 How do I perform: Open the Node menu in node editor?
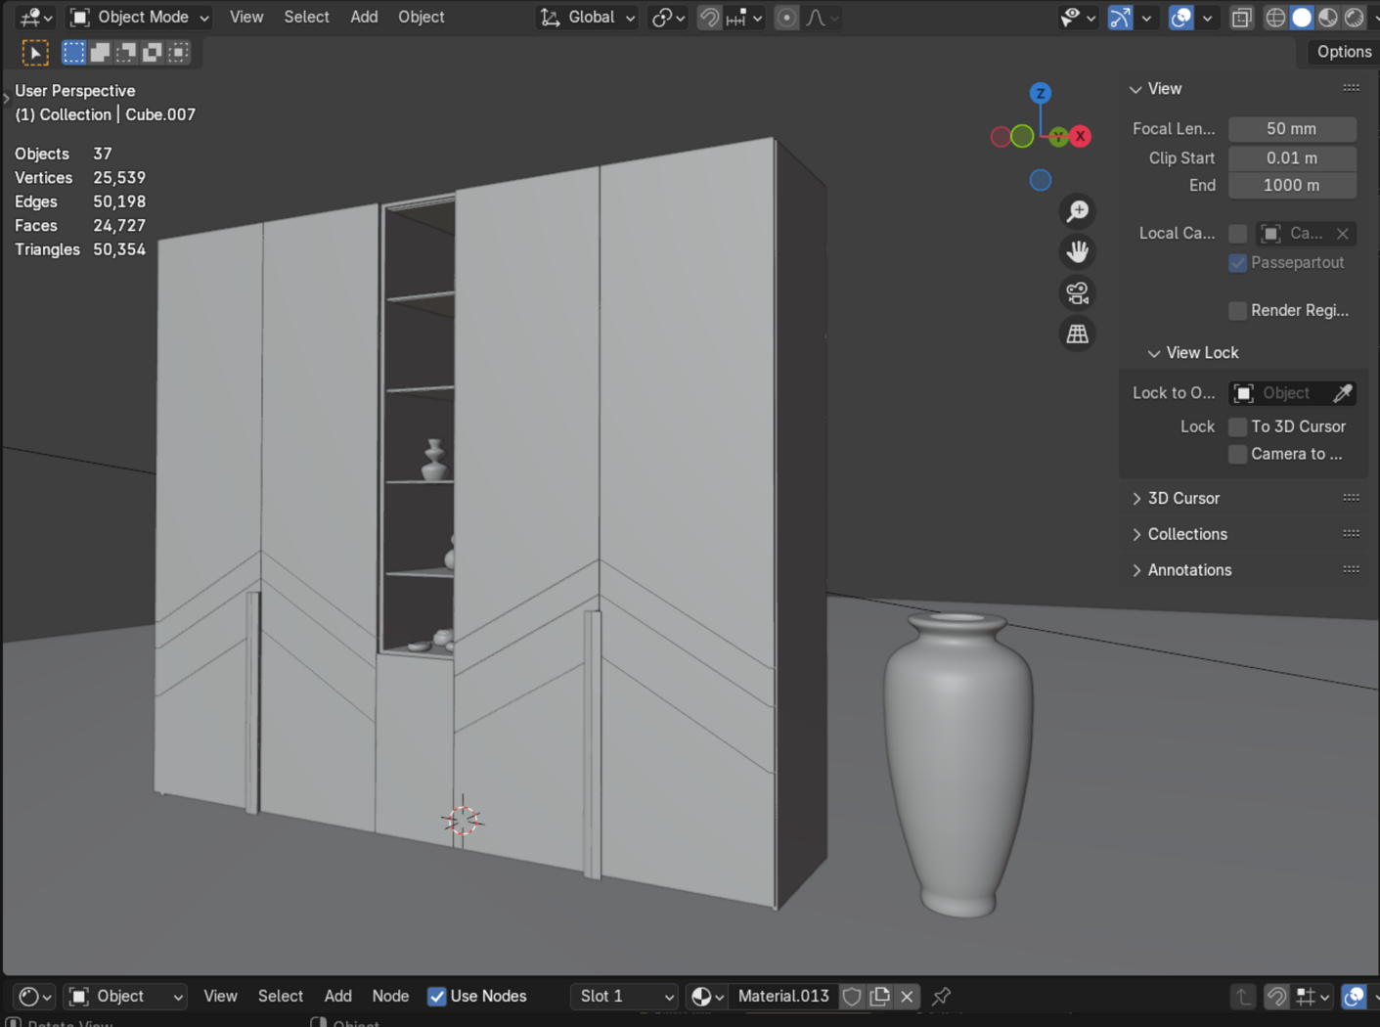[x=390, y=997]
